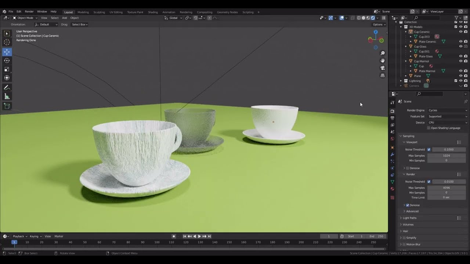The width and height of the screenshot is (470, 264).
Task: Open the Render menu
Action: pyautogui.click(x=29, y=12)
